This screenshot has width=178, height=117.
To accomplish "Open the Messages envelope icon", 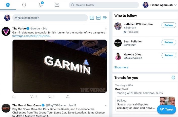I will [x=57, y=5].
